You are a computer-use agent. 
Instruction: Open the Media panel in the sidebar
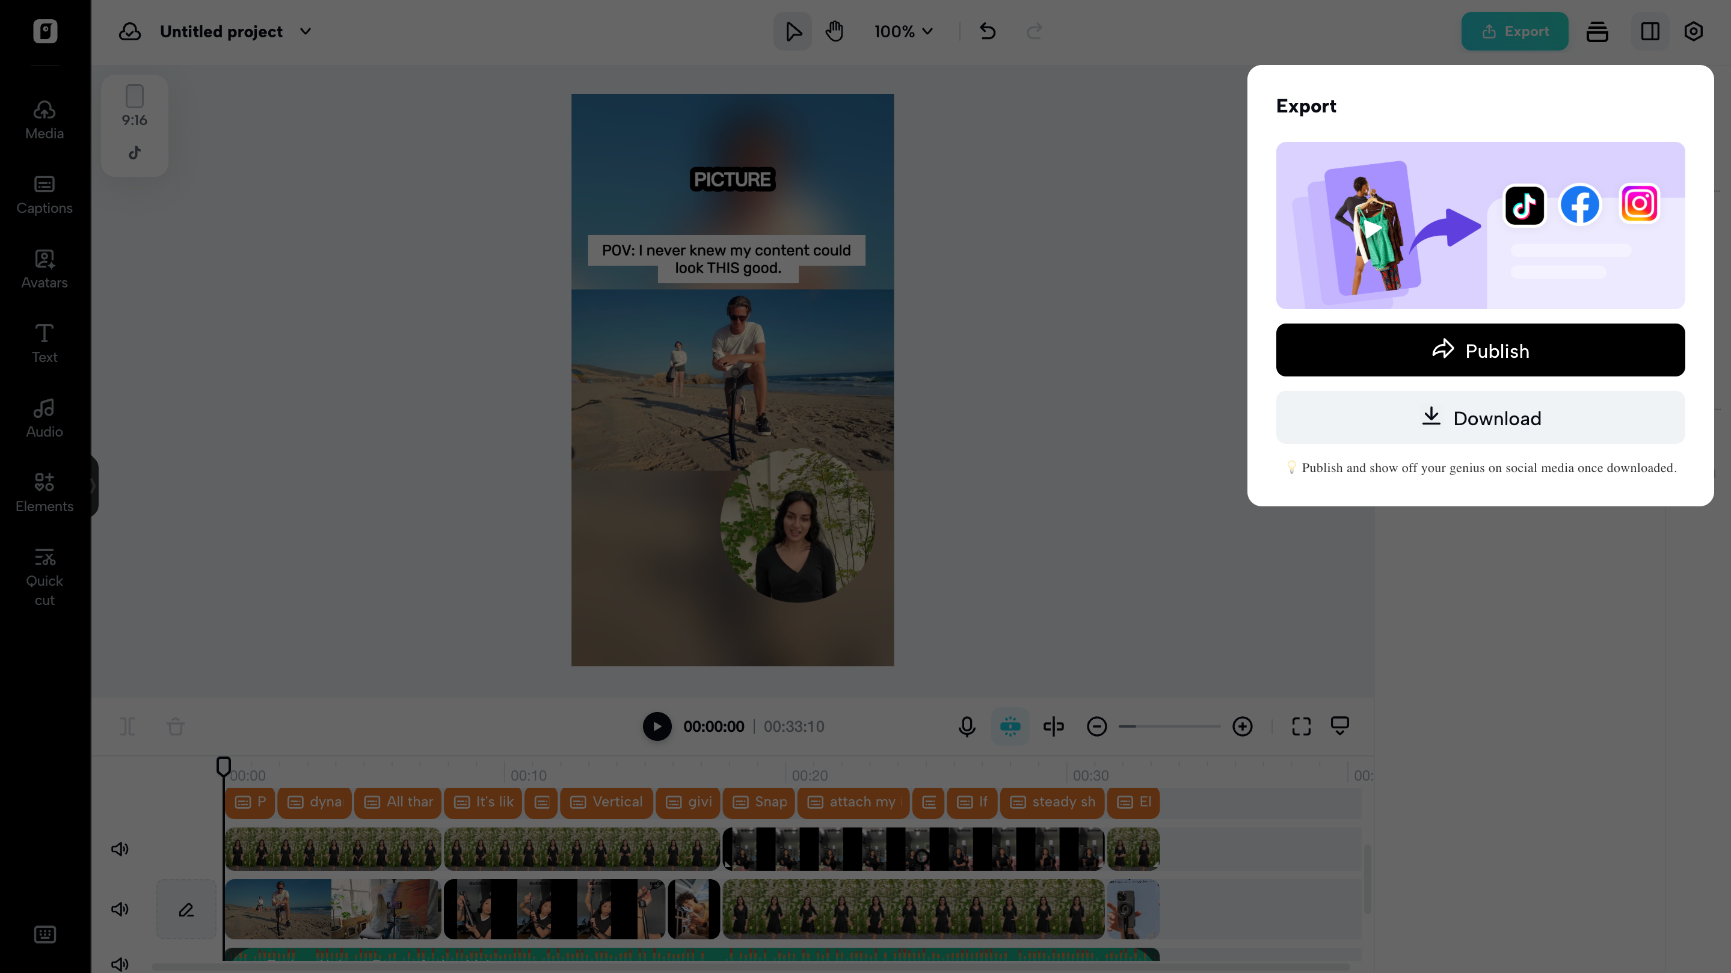pyautogui.click(x=43, y=118)
